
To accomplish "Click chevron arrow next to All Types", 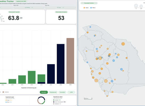I will (63, 8).
